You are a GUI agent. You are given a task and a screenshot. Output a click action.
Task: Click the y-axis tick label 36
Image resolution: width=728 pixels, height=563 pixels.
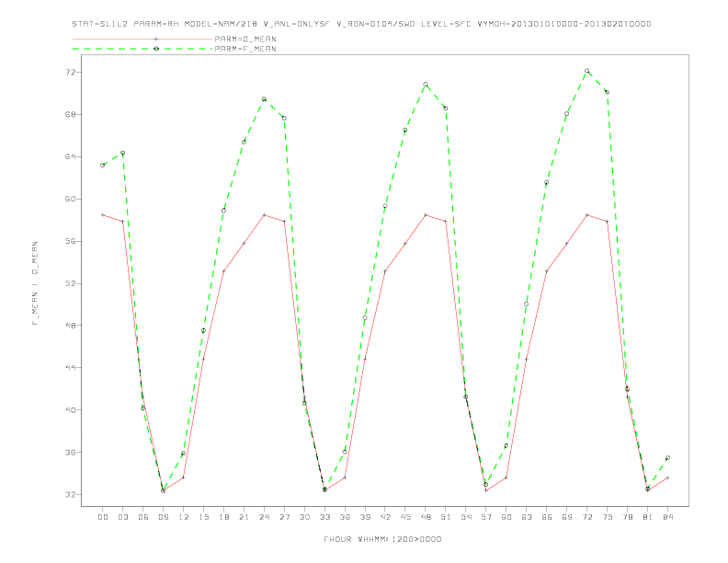pyautogui.click(x=70, y=452)
